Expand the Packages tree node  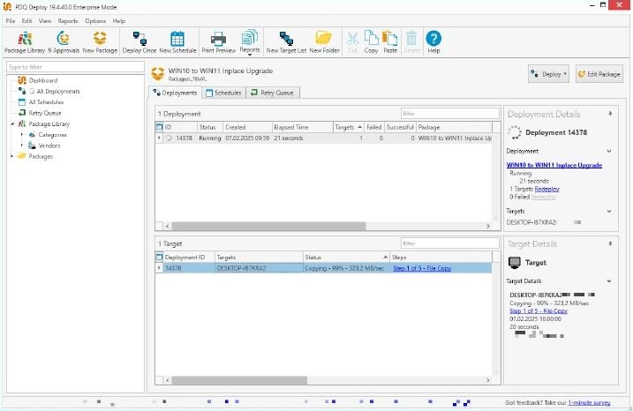(12, 156)
